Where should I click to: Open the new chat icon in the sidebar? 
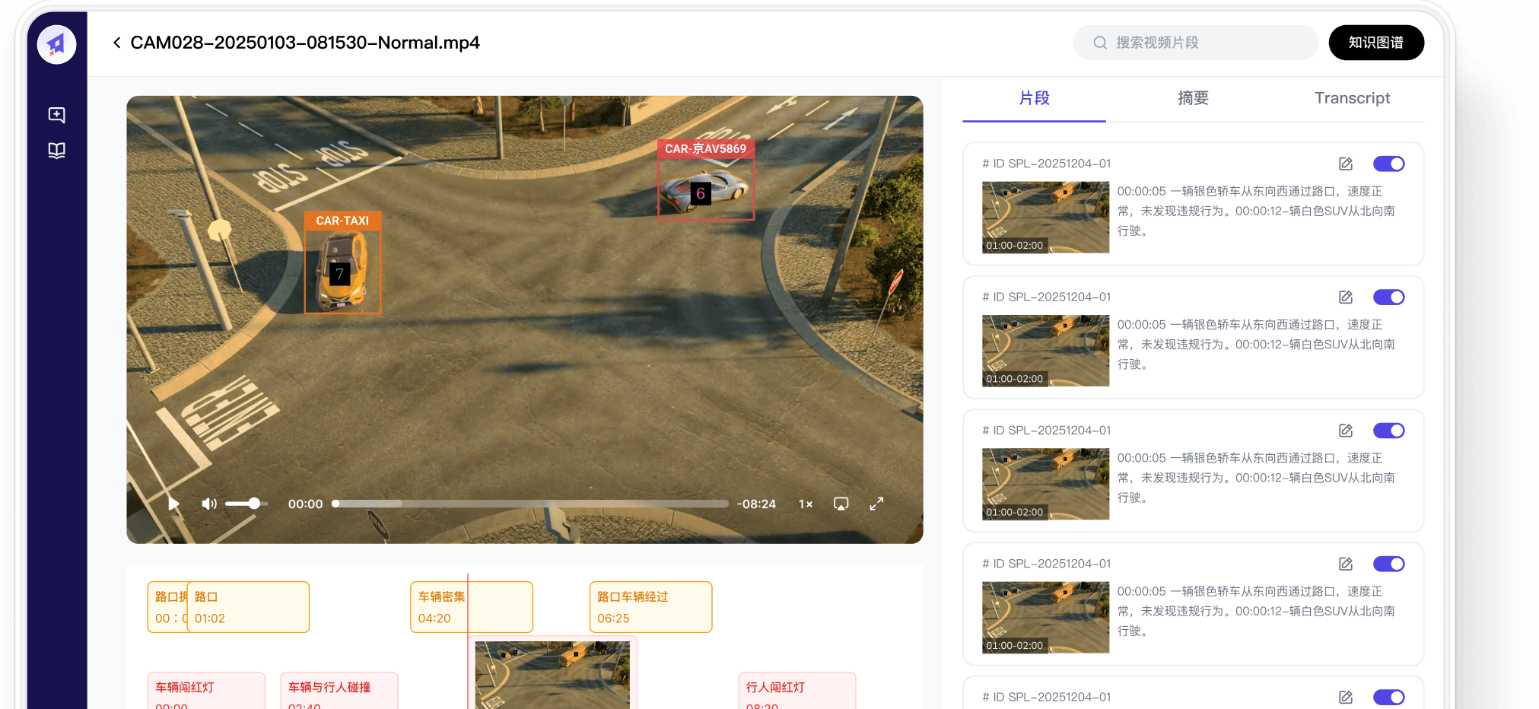click(x=57, y=115)
